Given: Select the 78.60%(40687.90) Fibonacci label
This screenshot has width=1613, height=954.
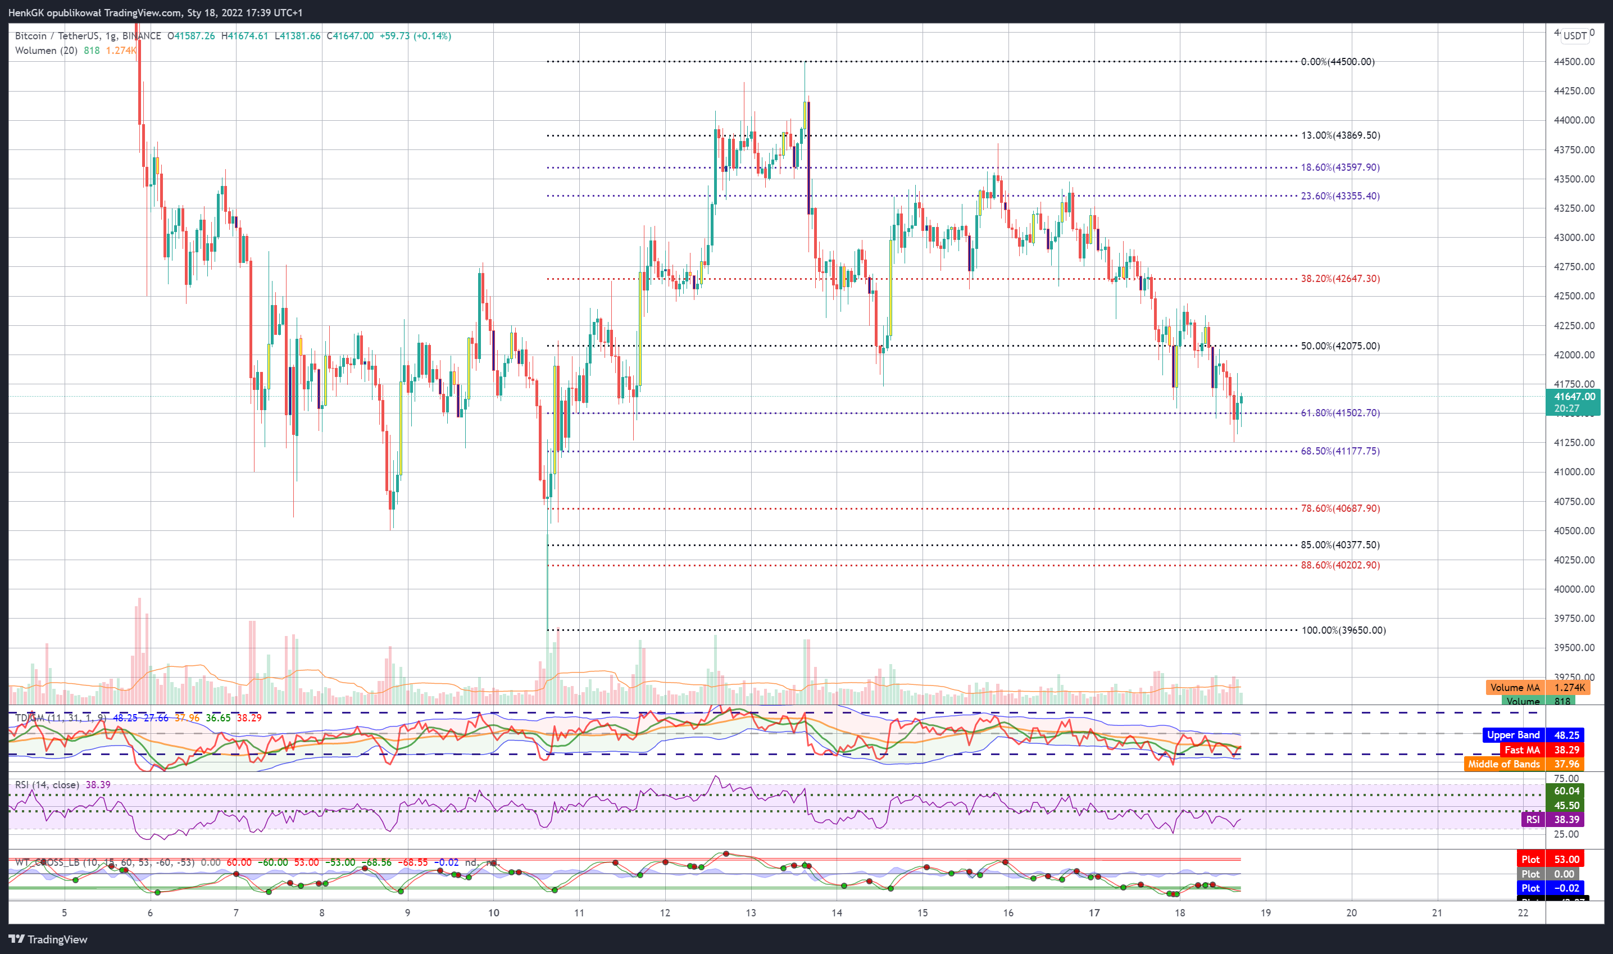Looking at the screenshot, I should 1340,508.
